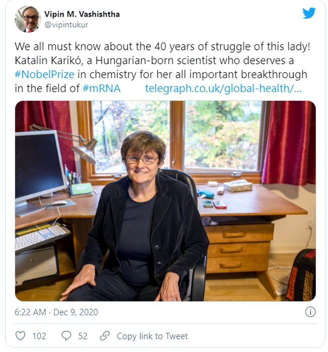328x352 pixels.
Task: Follow the telegraph.co.uk article link
Action: tap(223, 89)
